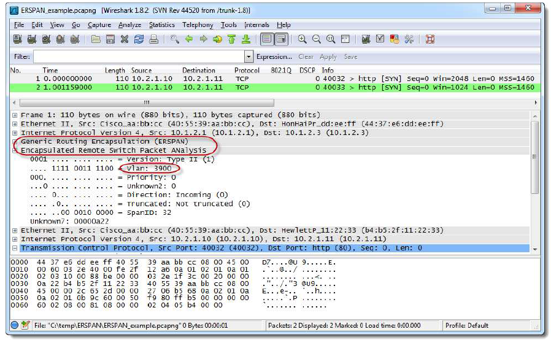
Task: Click the Print packets icon
Action: pos(153,39)
